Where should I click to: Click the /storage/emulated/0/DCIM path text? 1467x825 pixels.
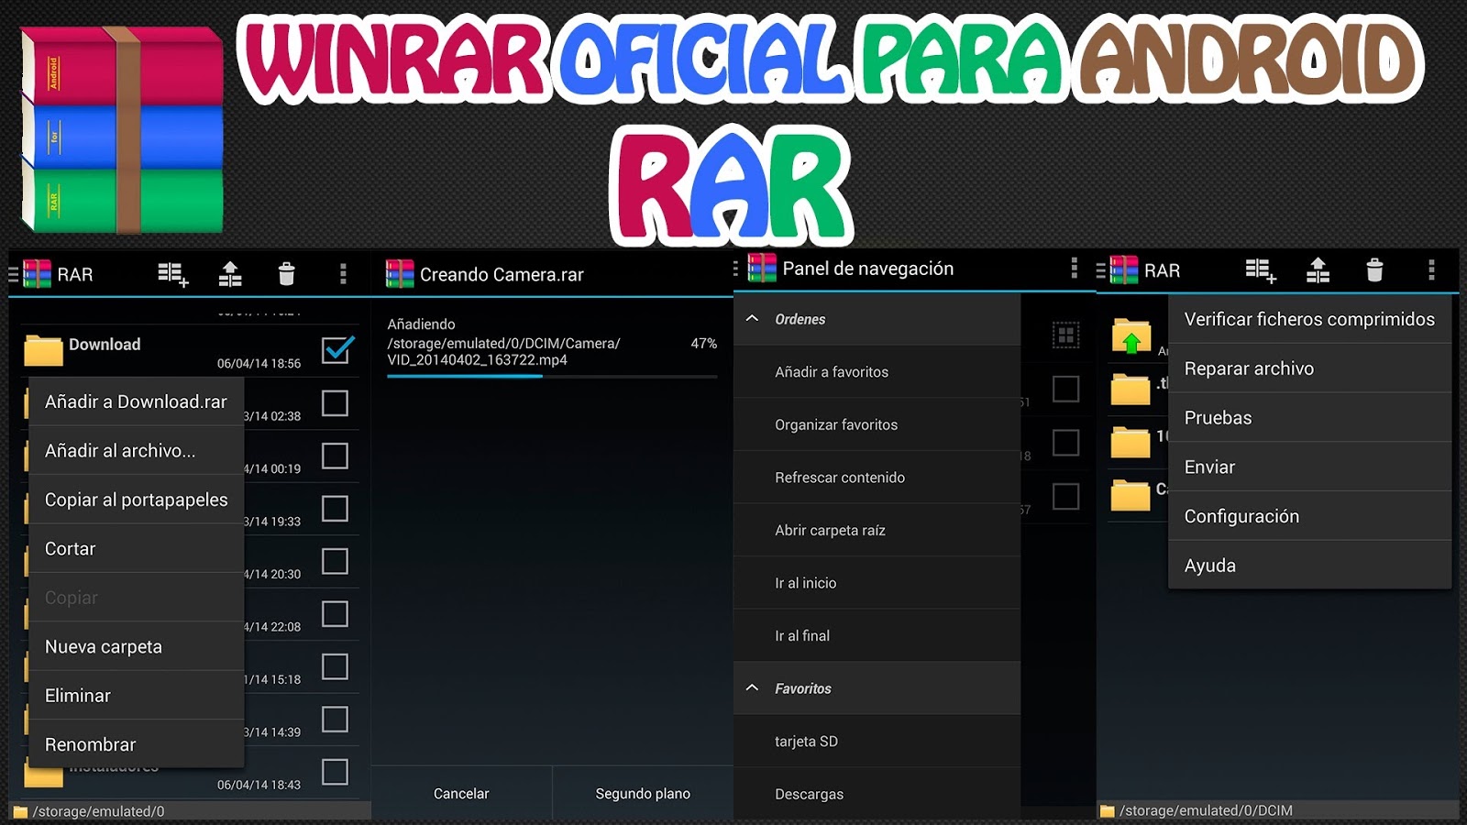pos(1206,811)
